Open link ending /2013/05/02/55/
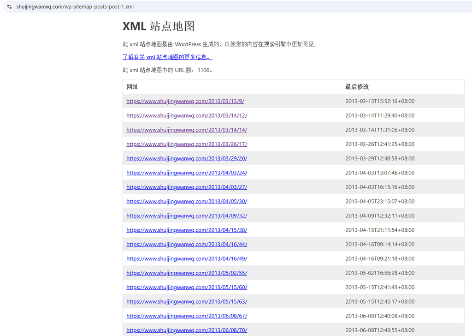 [x=187, y=273]
